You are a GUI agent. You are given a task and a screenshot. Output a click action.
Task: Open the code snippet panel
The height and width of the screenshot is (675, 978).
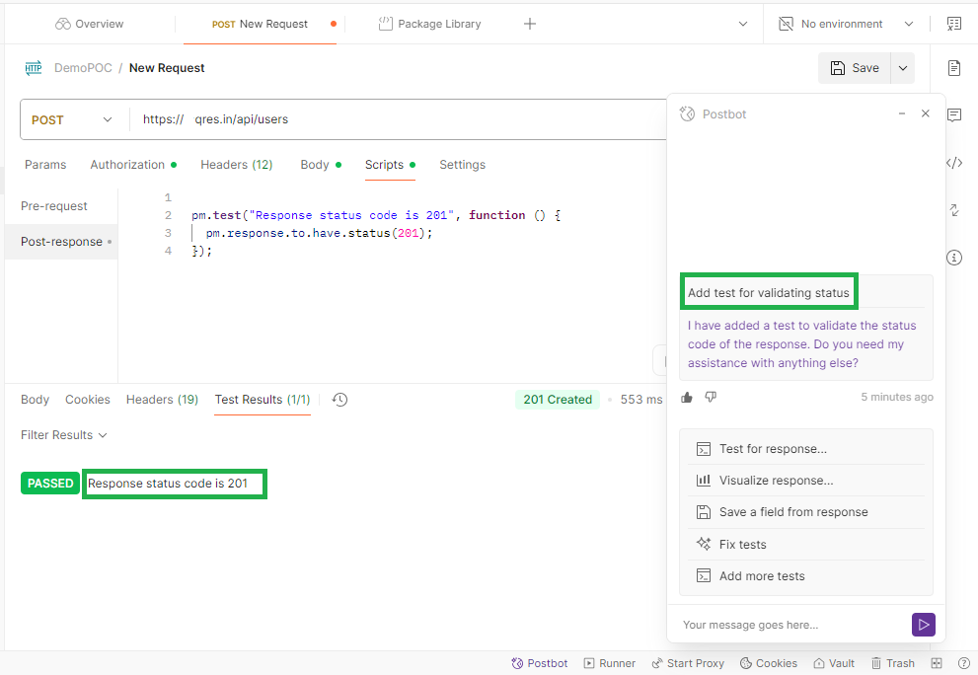(953, 162)
